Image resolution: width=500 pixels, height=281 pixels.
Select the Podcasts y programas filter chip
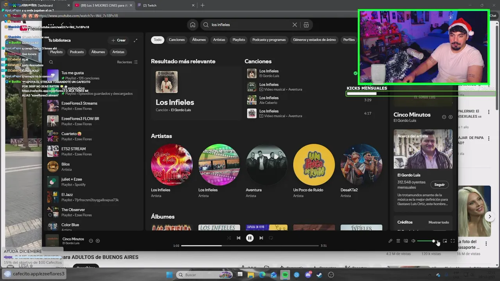[269, 40]
